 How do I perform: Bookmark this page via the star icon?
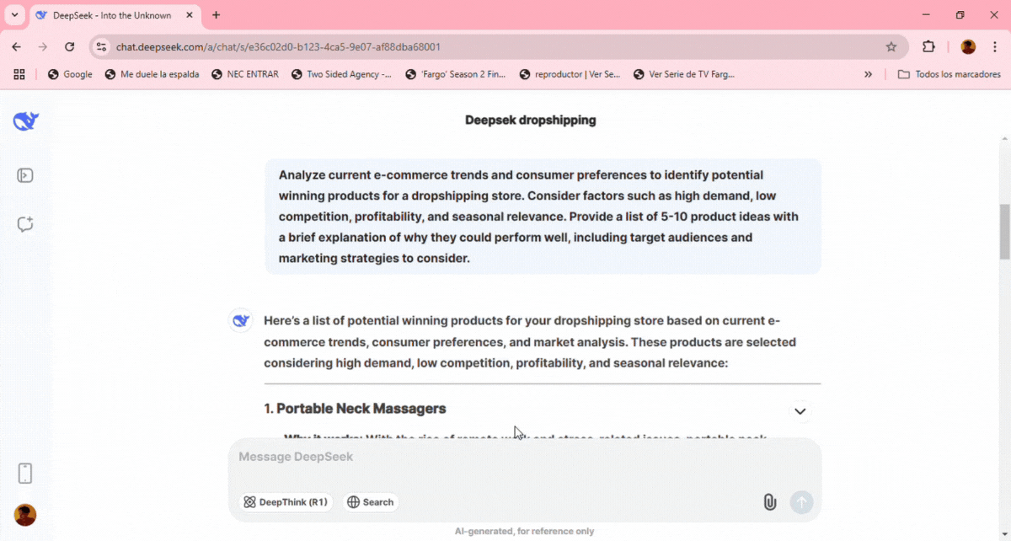coord(891,46)
